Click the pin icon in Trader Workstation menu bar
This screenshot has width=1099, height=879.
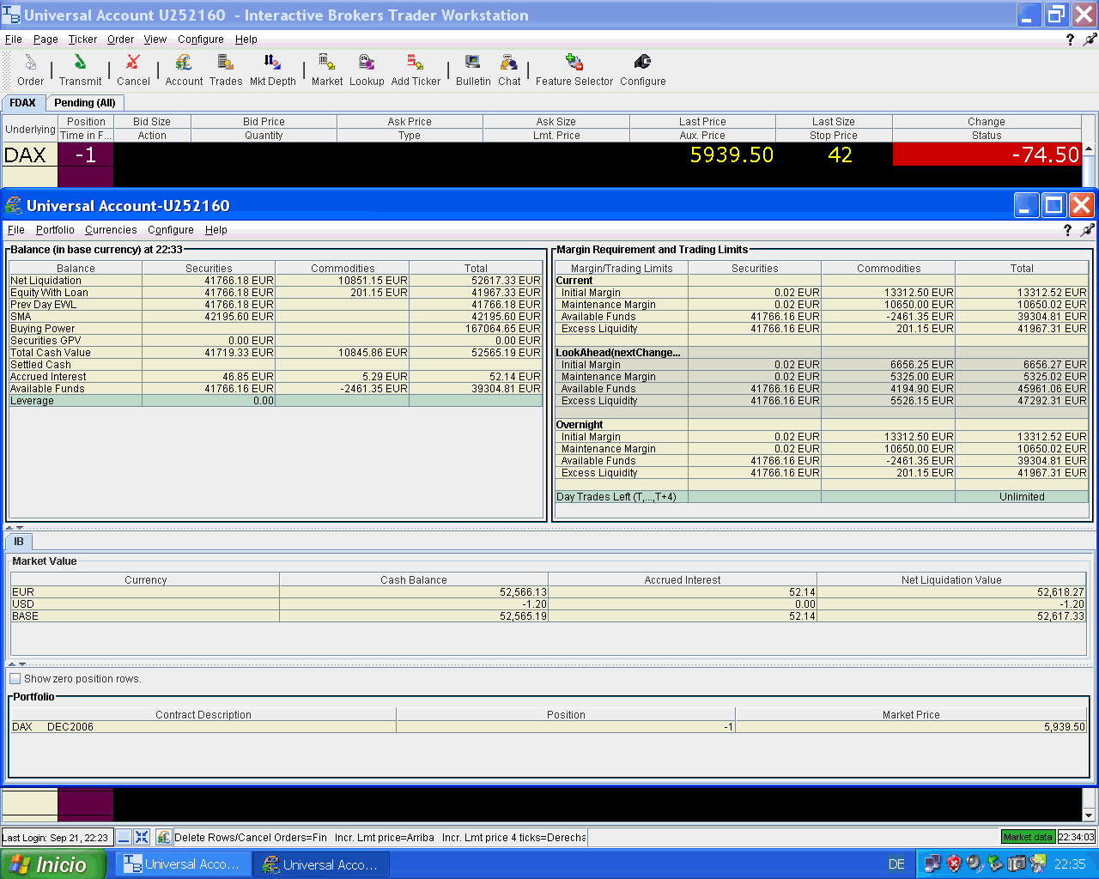pyautogui.click(x=1090, y=39)
